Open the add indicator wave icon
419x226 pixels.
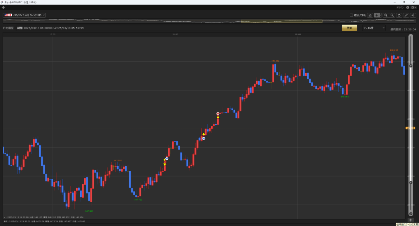pyautogui.click(x=413, y=15)
